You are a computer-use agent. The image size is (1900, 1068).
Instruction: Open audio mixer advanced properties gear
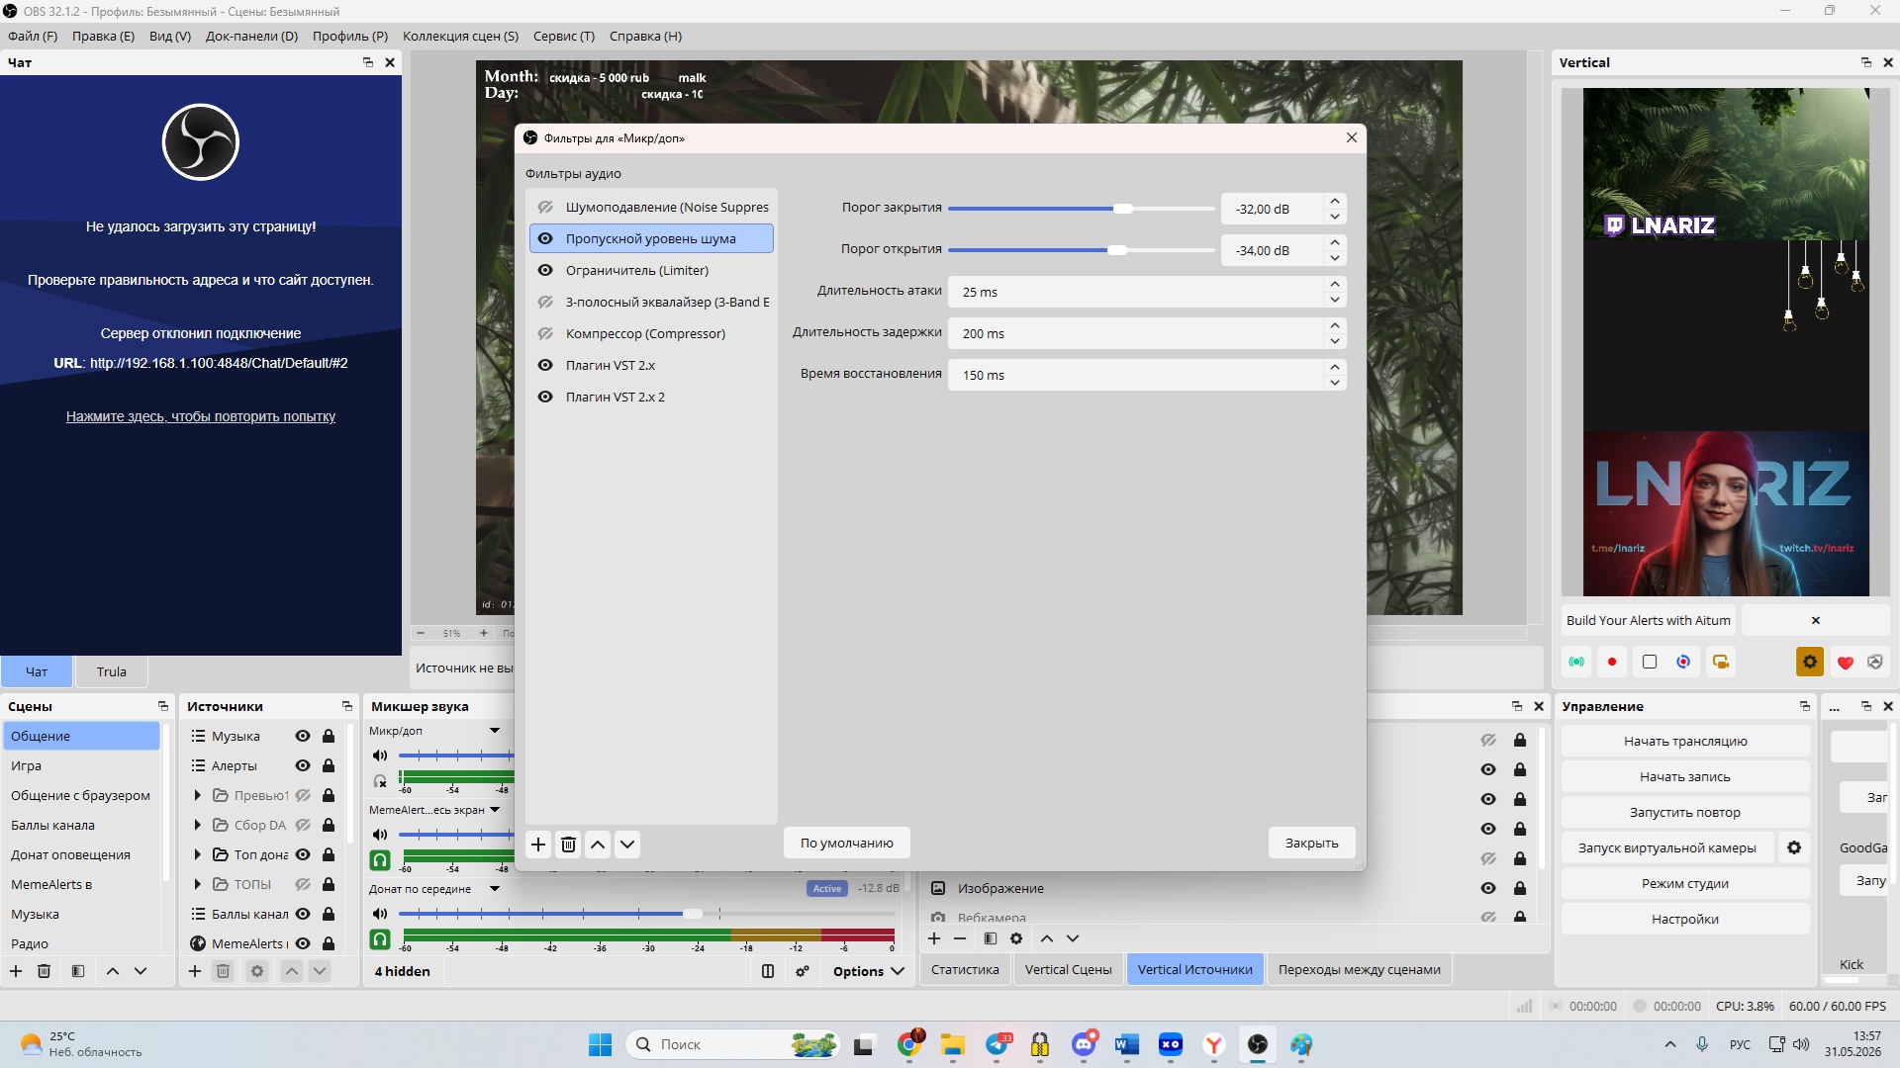803,971
